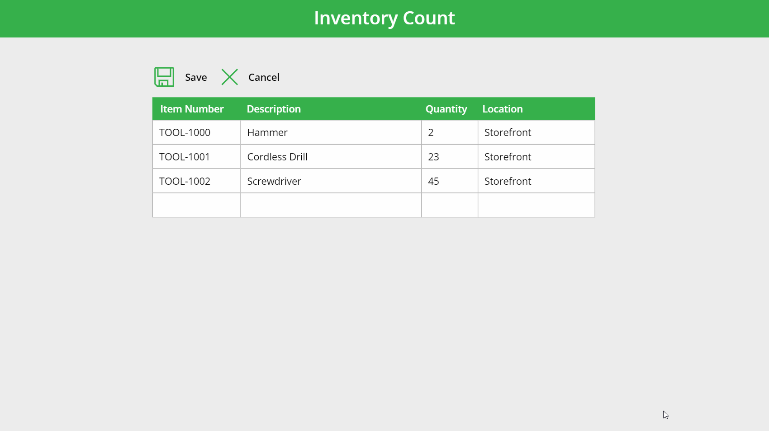Screen dimensions: 769x431
Task: Click the Item Number column header
Action: tap(192, 109)
